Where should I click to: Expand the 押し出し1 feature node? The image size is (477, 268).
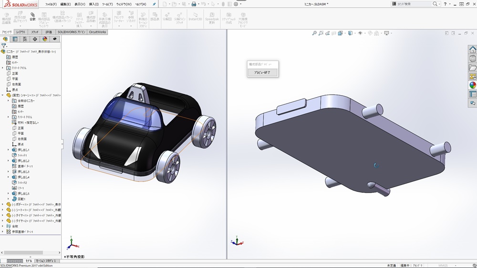click(x=9, y=150)
